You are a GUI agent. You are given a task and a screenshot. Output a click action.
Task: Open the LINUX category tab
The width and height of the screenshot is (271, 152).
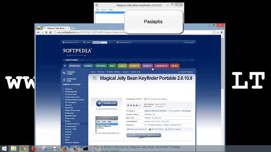click(x=122, y=66)
